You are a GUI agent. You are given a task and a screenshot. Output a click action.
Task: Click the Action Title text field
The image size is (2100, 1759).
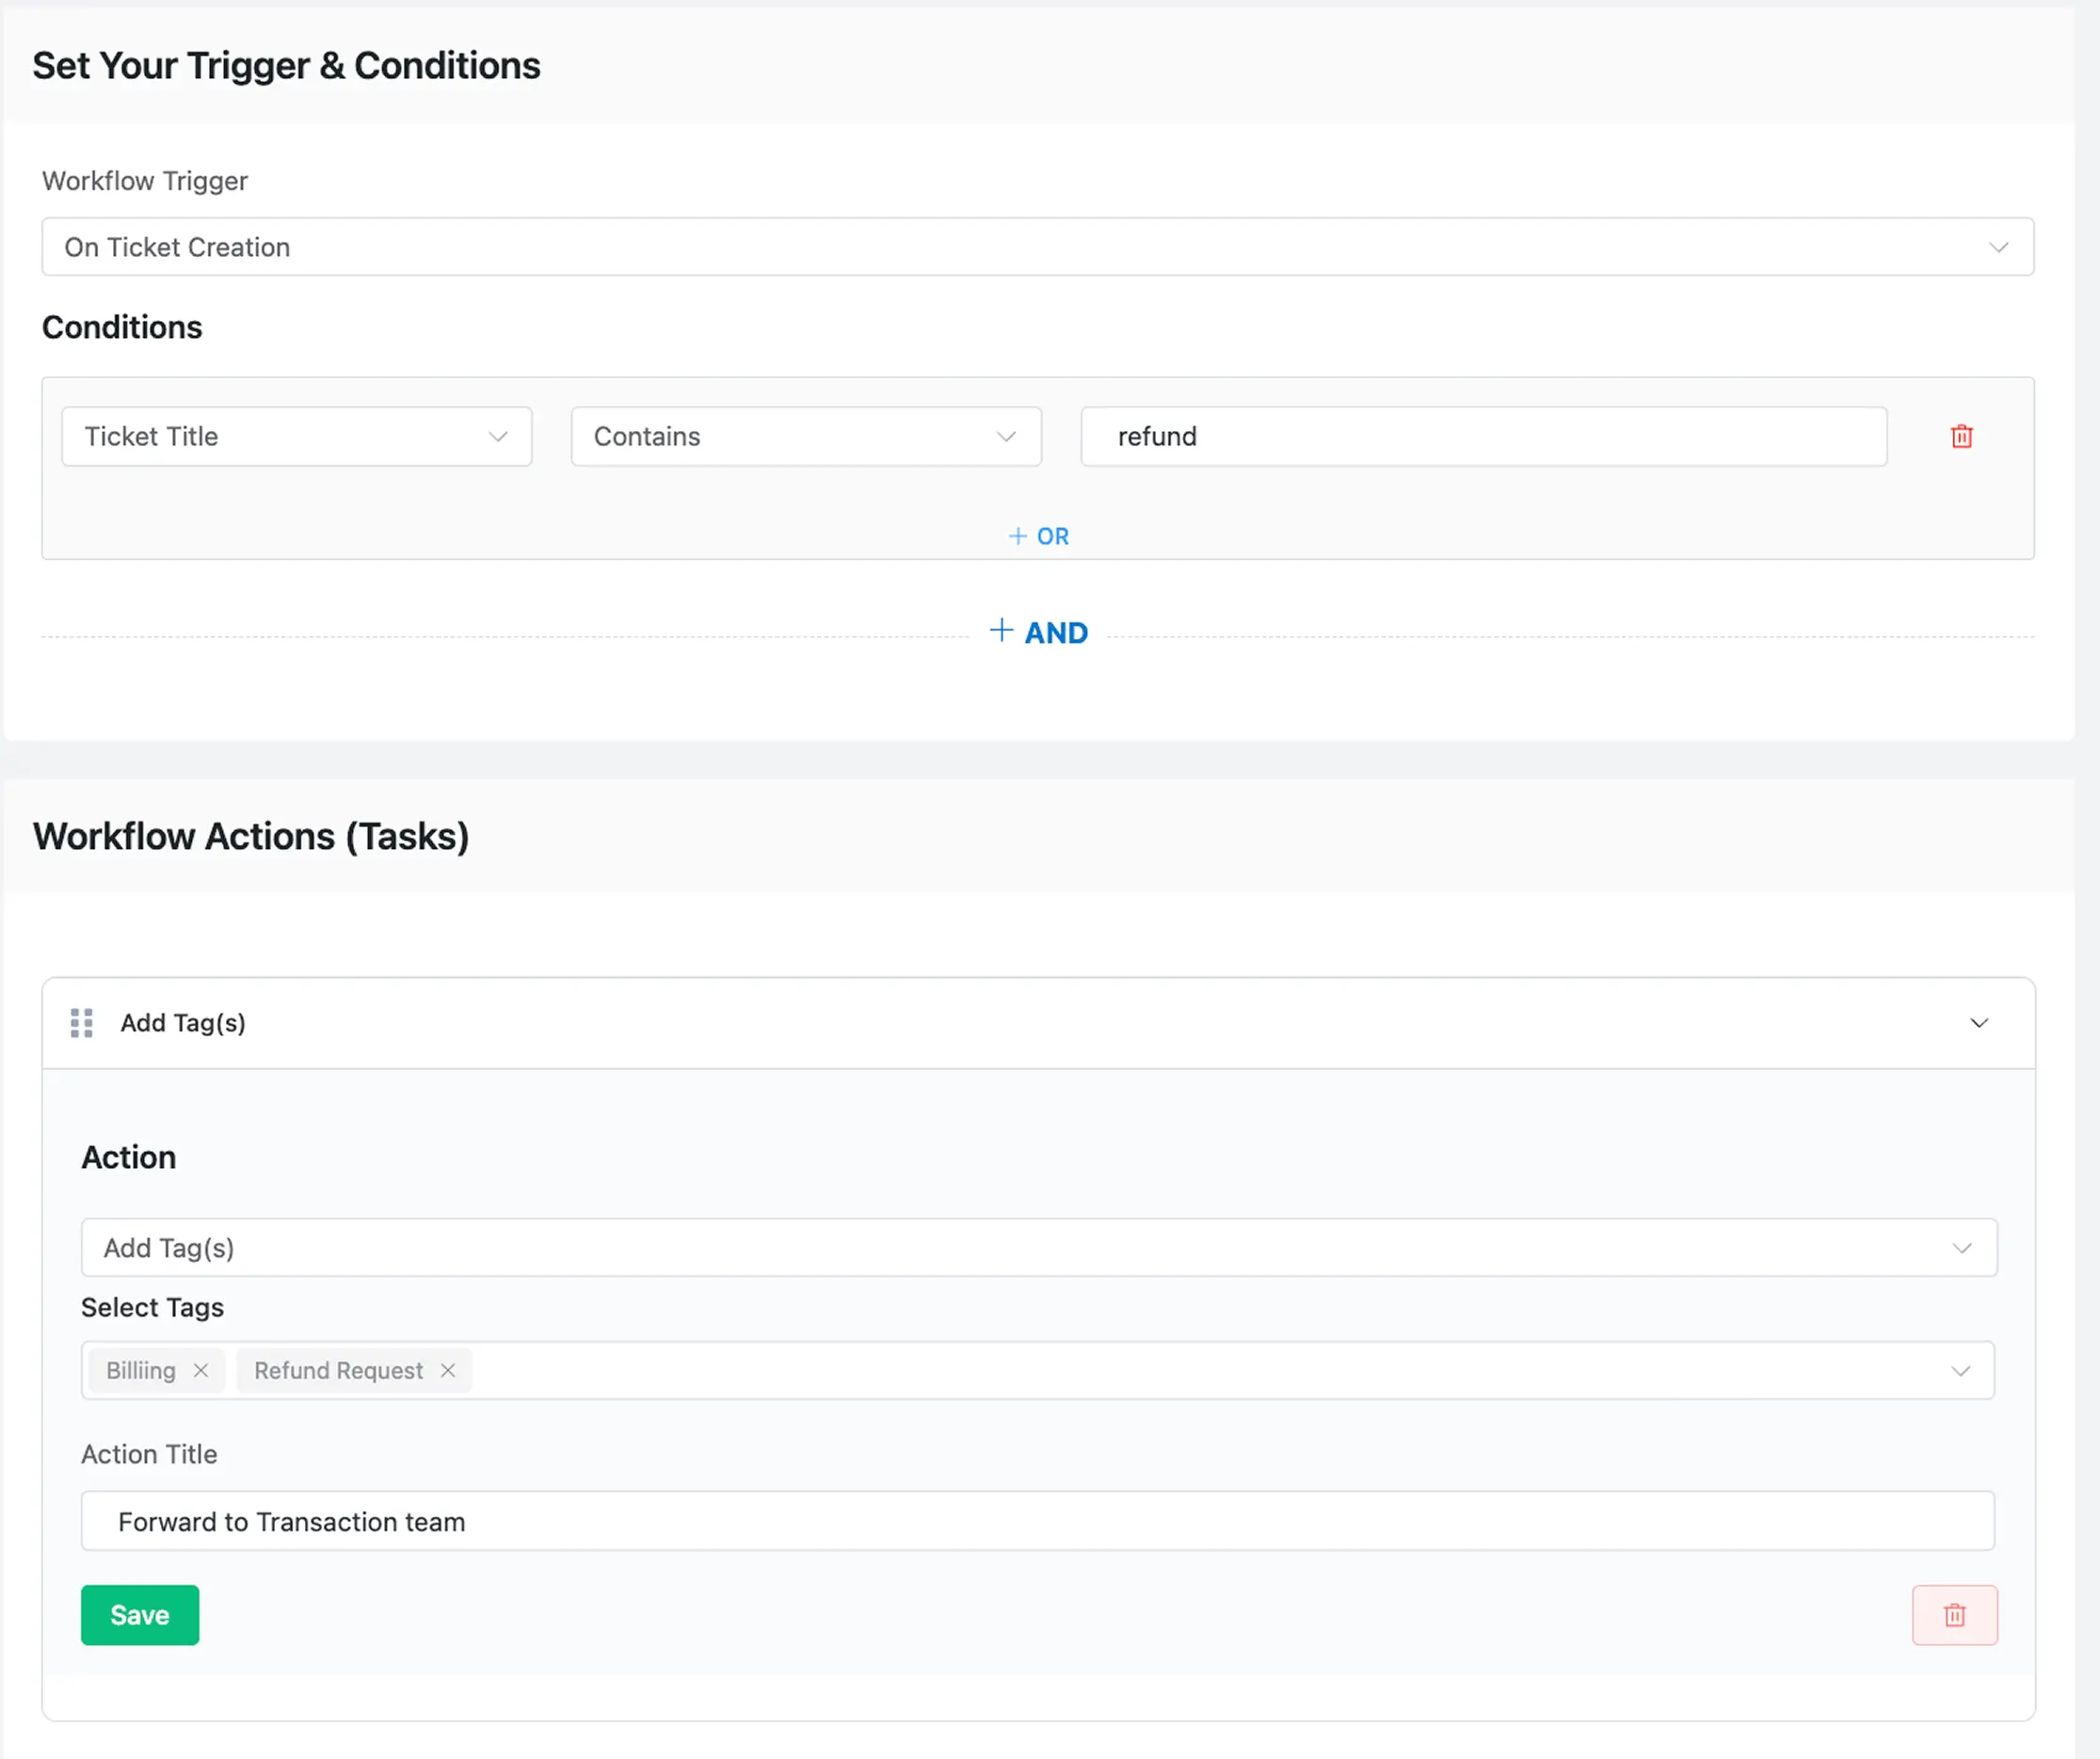1037,1521
